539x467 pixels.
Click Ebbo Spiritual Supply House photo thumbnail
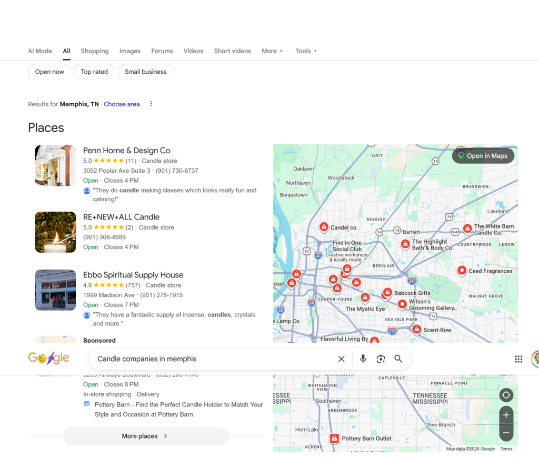click(55, 290)
